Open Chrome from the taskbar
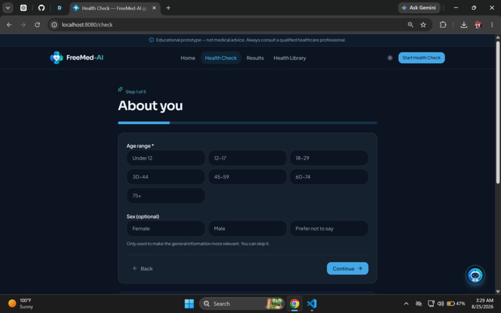The height and width of the screenshot is (313, 501). coord(294,304)
